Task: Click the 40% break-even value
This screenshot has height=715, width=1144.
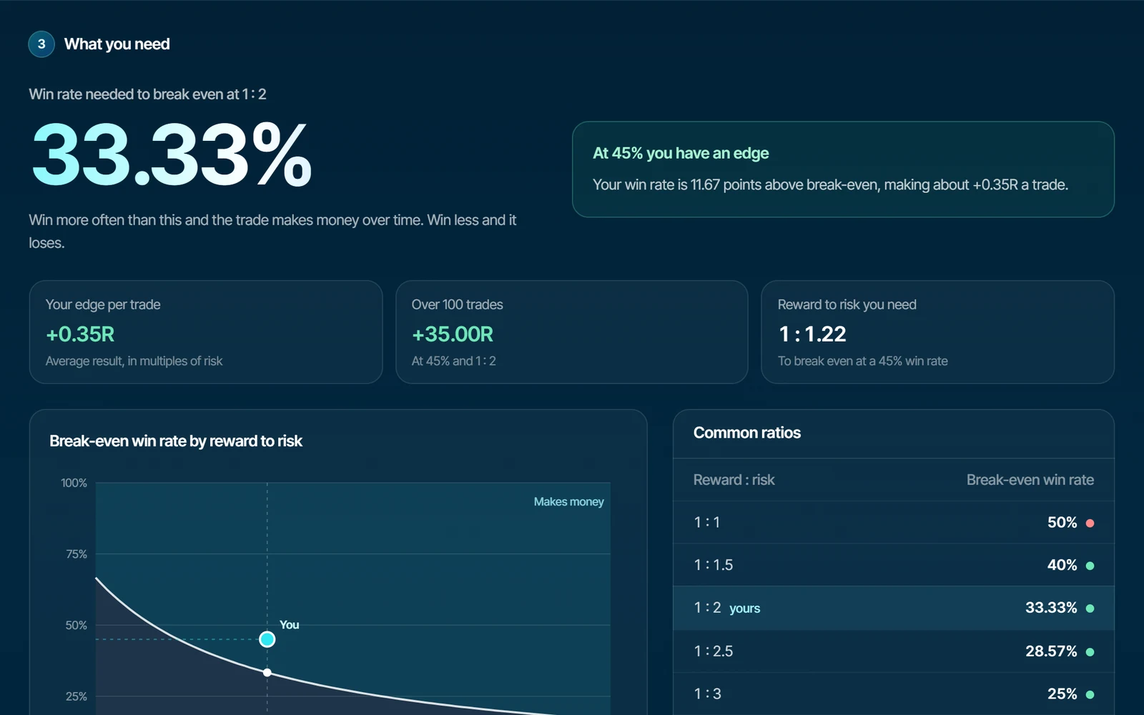Action: pyautogui.click(x=1062, y=565)
